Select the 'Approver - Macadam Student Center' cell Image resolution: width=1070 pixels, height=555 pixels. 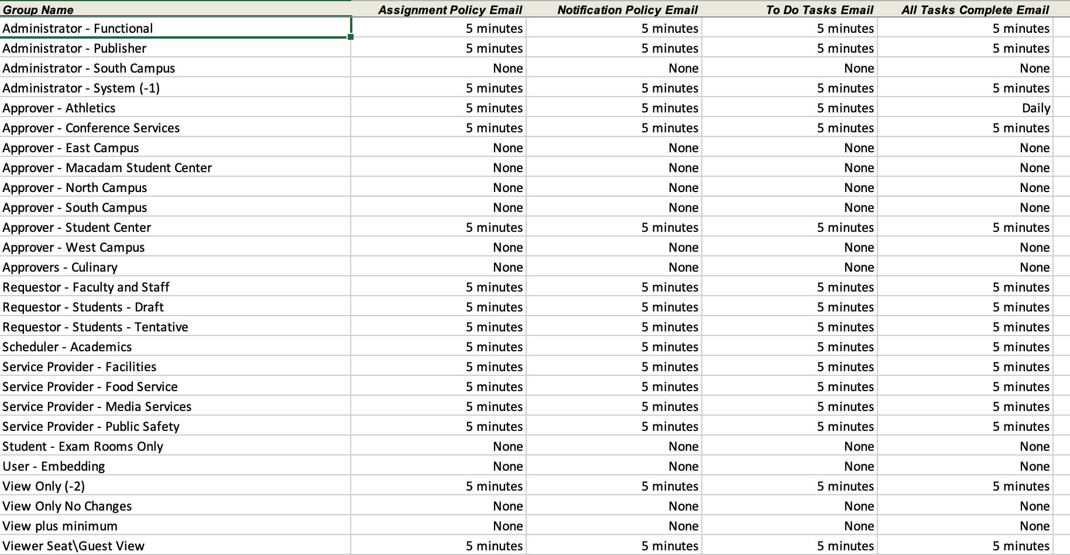coord(175,167)
